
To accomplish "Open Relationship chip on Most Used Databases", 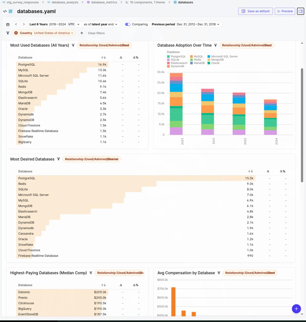I will [x=104, y=45].
